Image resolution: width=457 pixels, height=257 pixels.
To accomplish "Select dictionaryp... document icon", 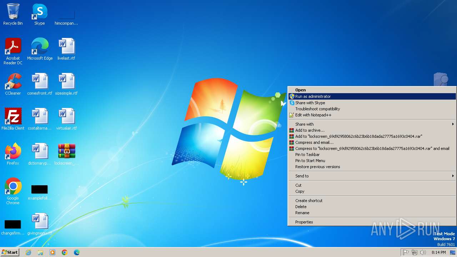I will [x=40, y=154].
